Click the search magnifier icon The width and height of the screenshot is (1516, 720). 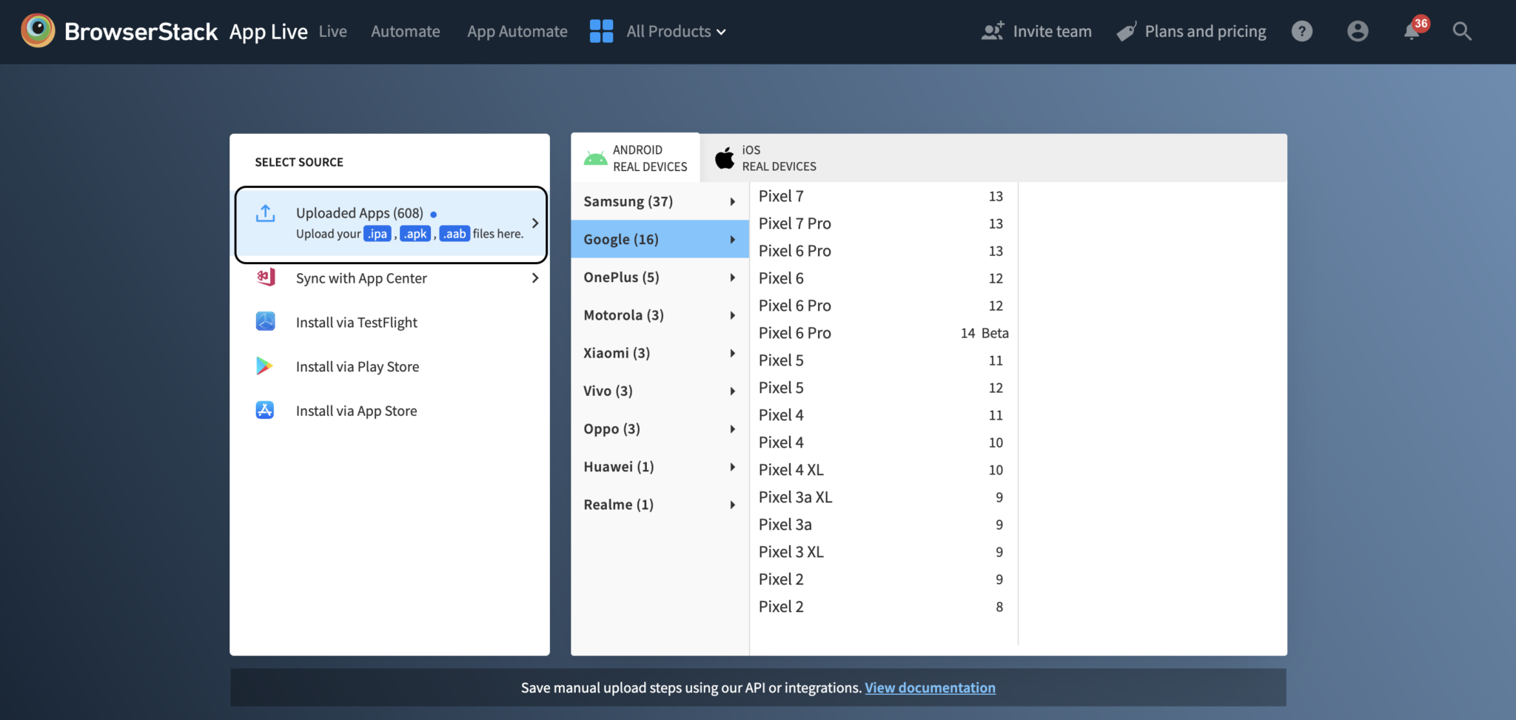click(1462, 31)
